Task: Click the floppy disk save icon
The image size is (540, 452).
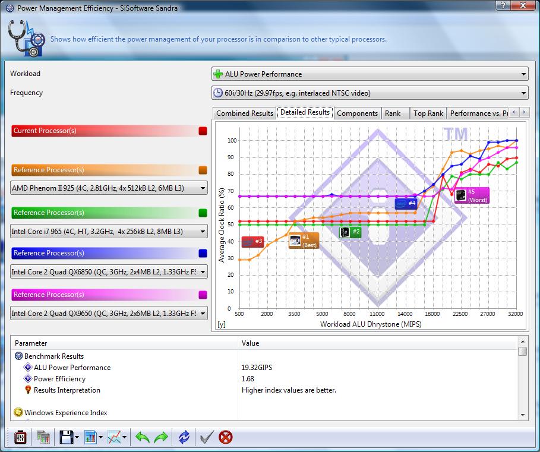Action: click(x=65, y=438)
